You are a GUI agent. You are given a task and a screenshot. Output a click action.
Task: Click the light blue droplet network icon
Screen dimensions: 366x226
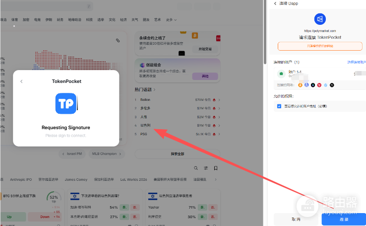pos(325,85)
